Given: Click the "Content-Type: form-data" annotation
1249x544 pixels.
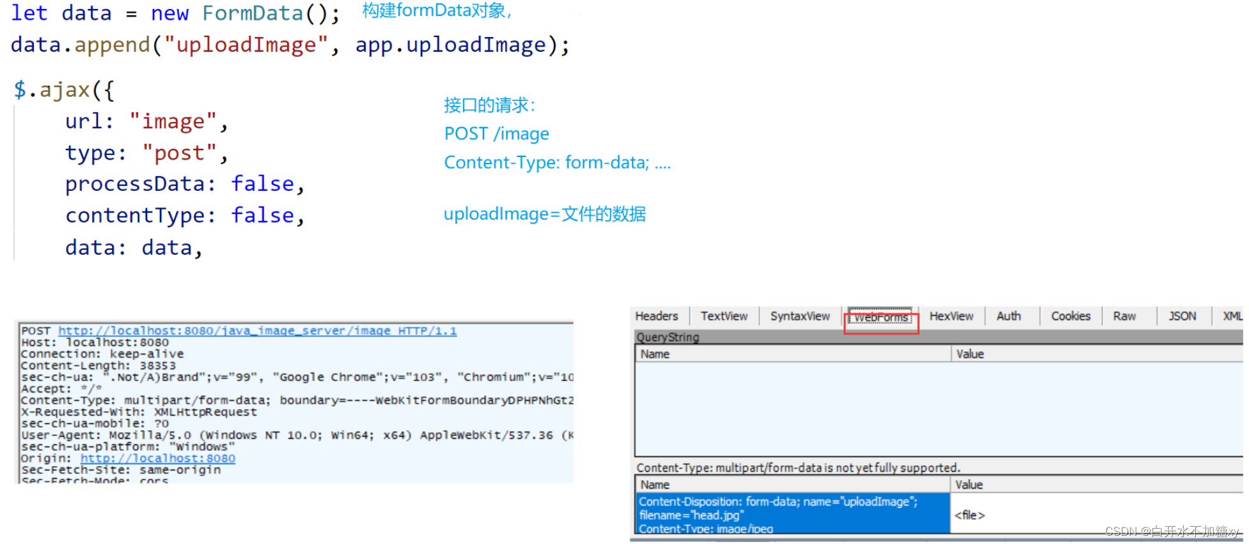Looking at the screenshot, I should coord(558,163).
